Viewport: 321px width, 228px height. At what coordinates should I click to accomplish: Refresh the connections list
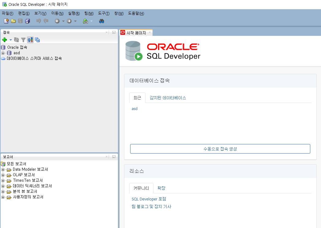[16, 40]
